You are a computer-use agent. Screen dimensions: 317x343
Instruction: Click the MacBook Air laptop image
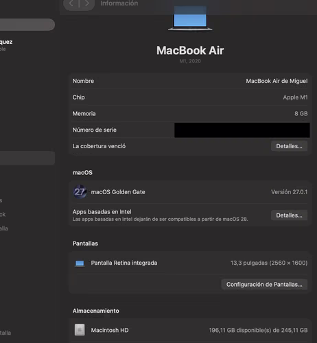190,19
